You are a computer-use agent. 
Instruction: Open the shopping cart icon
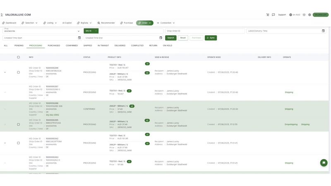tap(268, 15)
